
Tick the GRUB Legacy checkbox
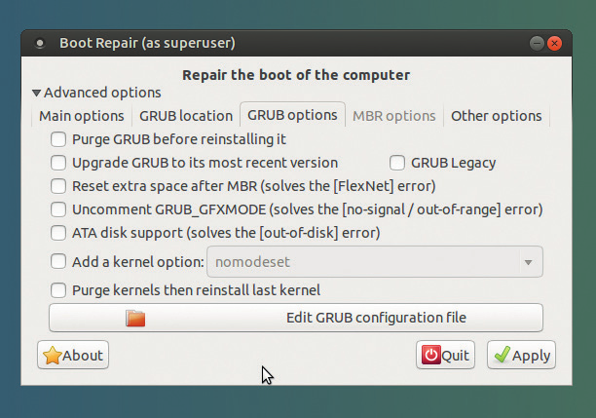[x=397, y=163]
